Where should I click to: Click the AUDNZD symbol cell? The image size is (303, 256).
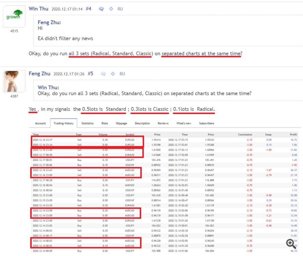pyautogui.click(x=130, y=185)
